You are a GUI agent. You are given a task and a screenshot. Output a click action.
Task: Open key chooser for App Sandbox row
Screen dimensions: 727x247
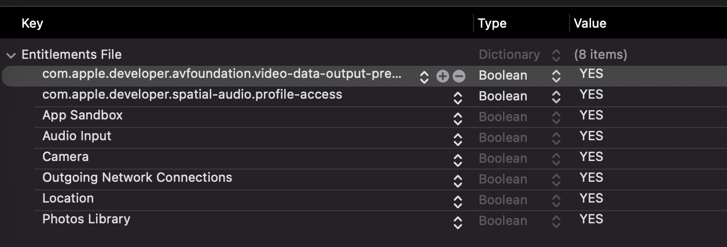(x=458, y=118)
